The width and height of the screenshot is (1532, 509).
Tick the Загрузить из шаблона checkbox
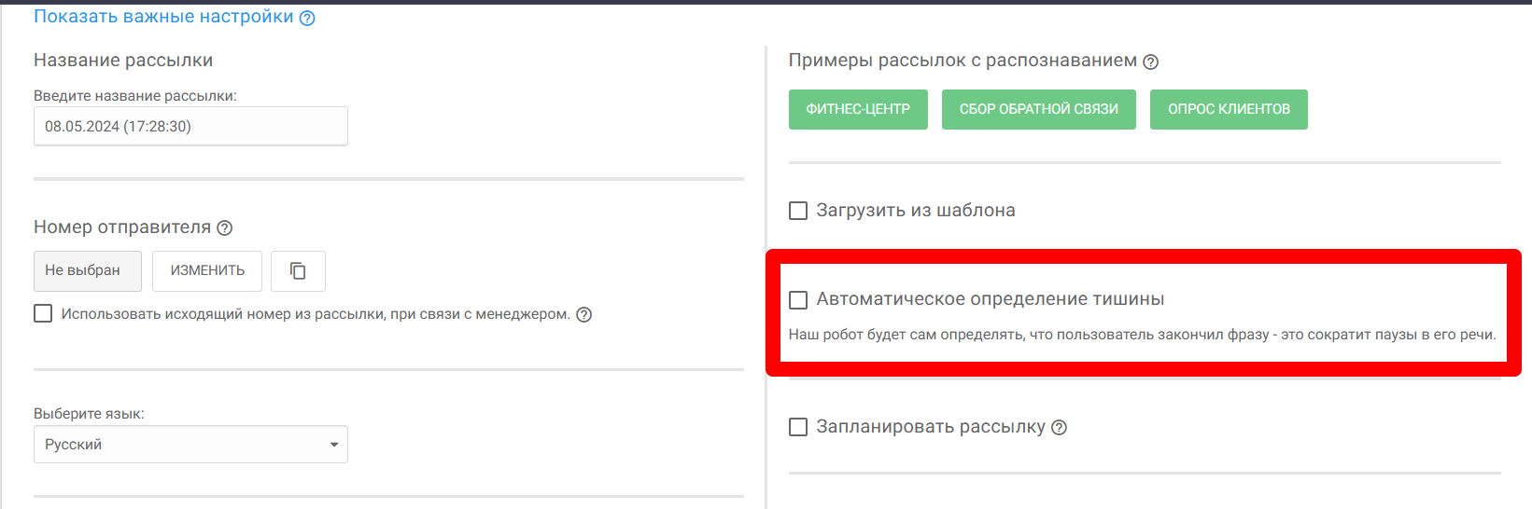[x=798, y=211]
